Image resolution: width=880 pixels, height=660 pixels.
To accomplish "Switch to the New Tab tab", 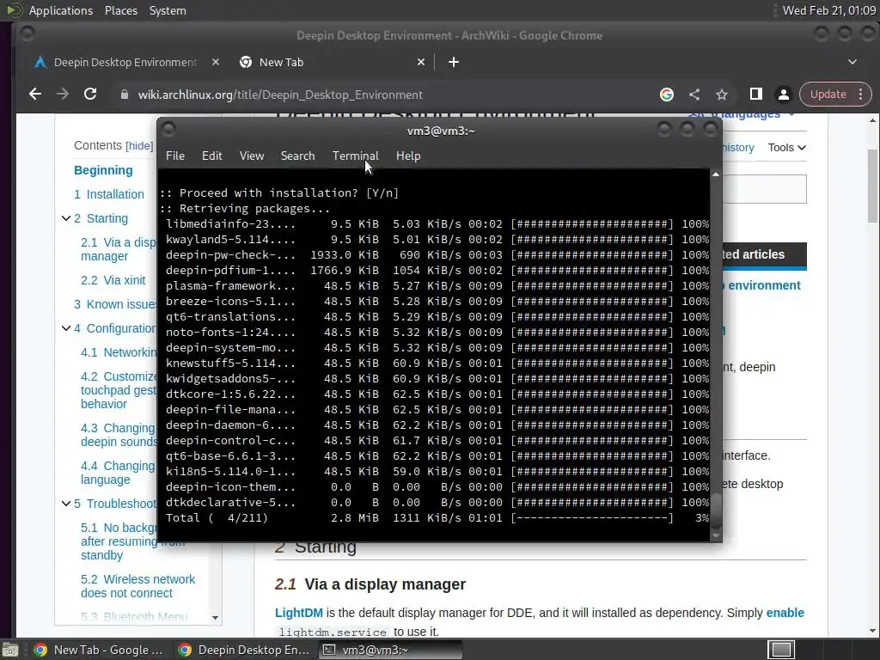I will point(281,62).
